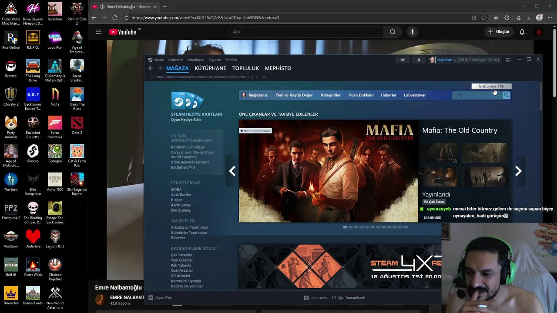Bookmark this page with the star icon
Screen dimensions: 557x313
pos(483,18)
